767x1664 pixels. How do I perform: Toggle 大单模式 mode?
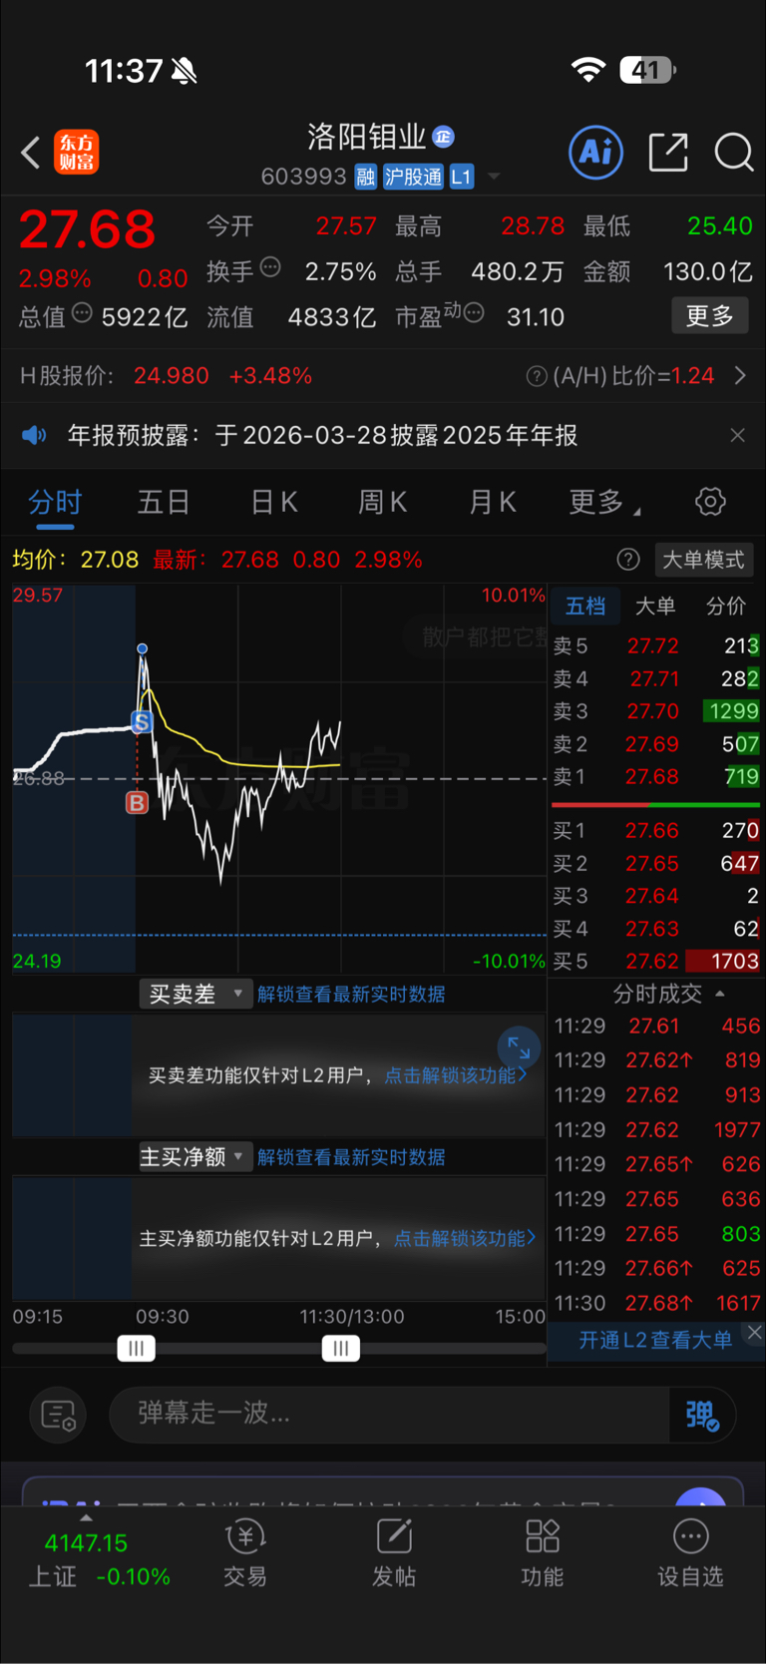point(703,559)
